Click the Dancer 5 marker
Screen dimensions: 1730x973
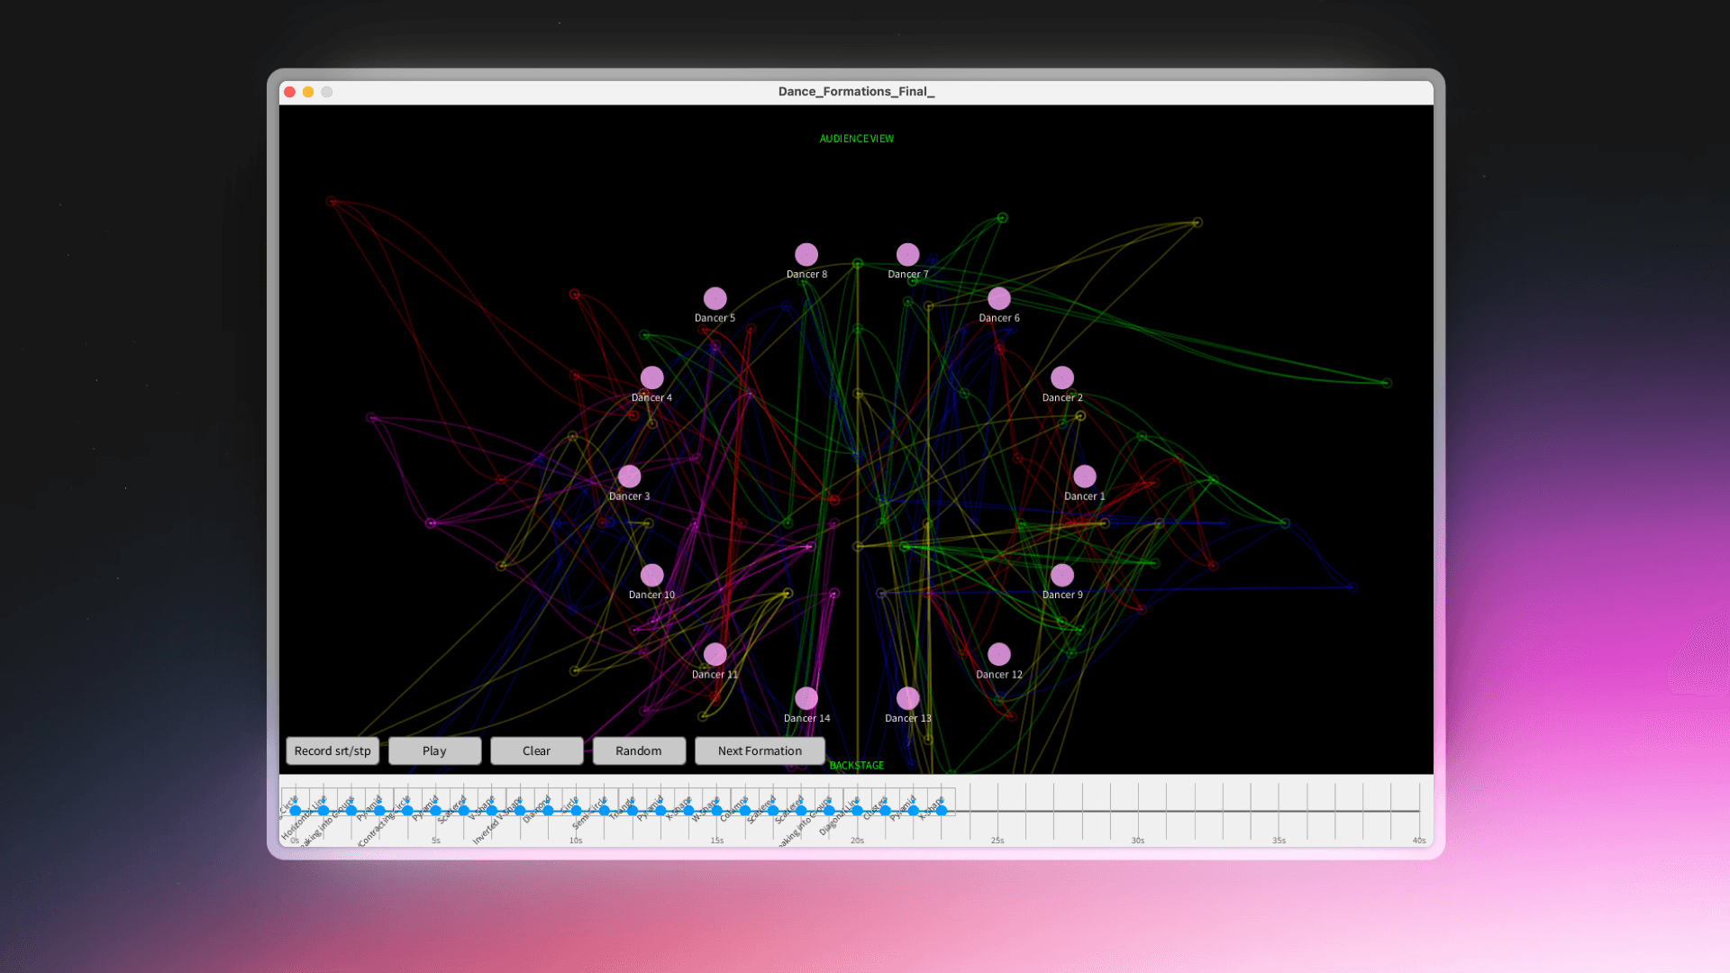tap(715, 298)
